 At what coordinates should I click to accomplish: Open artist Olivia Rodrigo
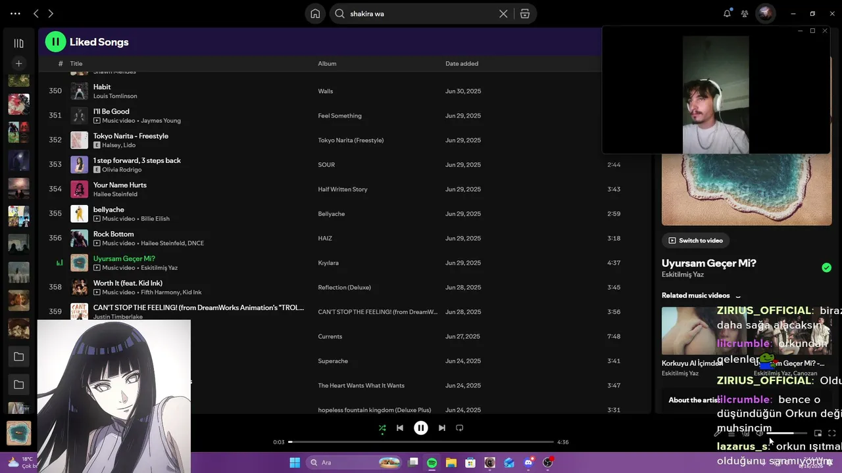click(x=122, y=169)
